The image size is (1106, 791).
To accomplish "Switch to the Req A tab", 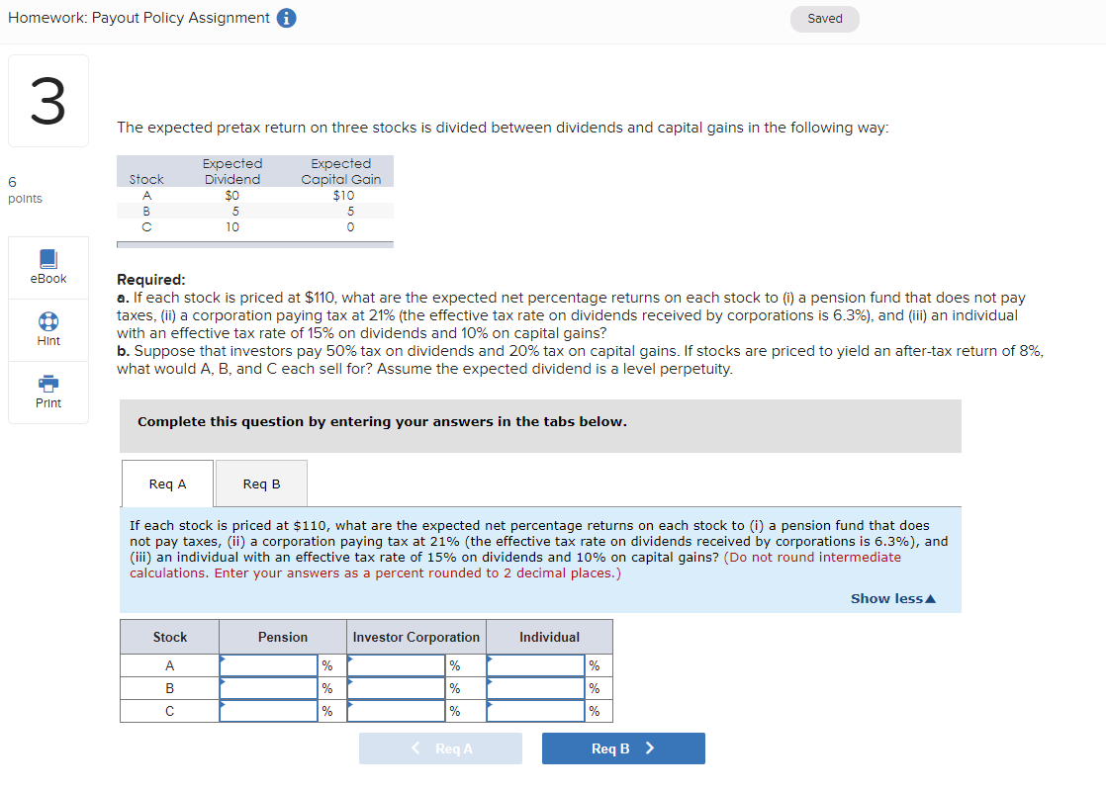I will (x=166, y=483).
